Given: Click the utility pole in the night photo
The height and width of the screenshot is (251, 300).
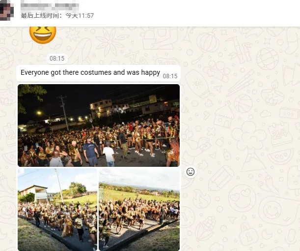Looking at the screenshot, I should (64, 113).
